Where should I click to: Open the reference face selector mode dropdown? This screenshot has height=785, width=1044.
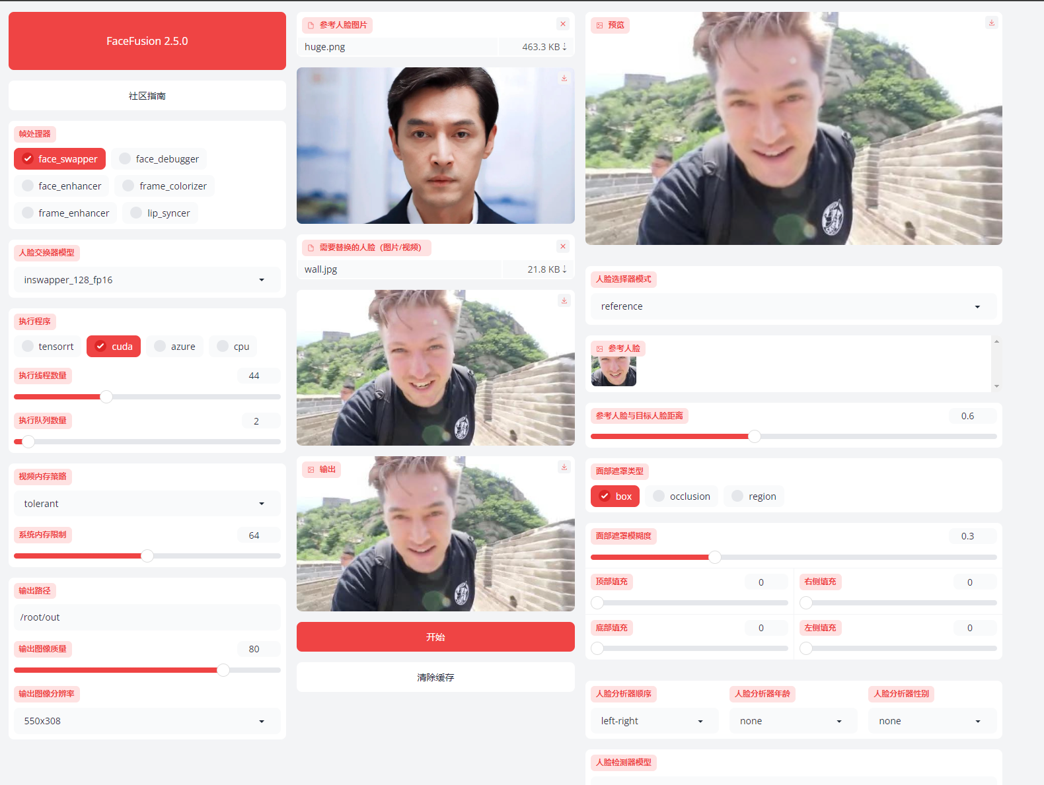coord(794,306)
